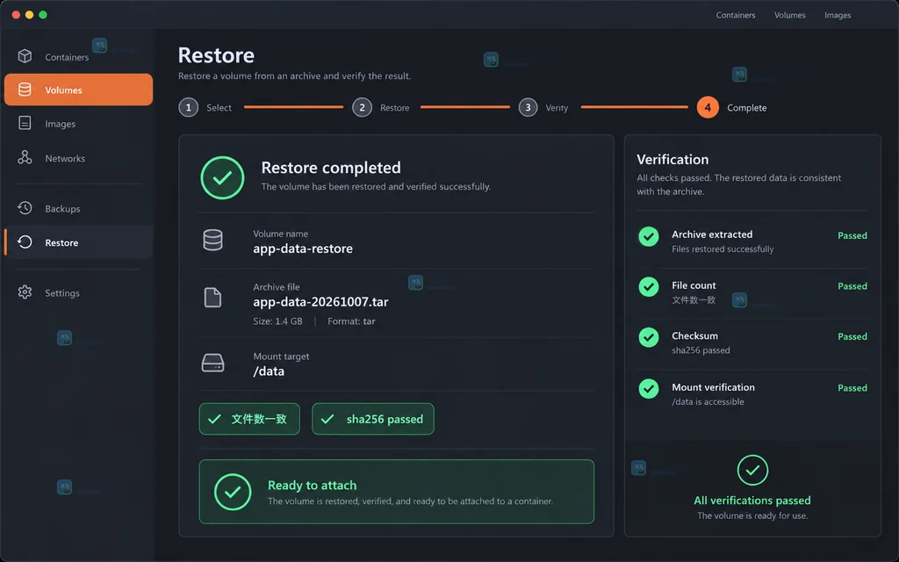Open Images in the top navigation bar

(837, 15)
